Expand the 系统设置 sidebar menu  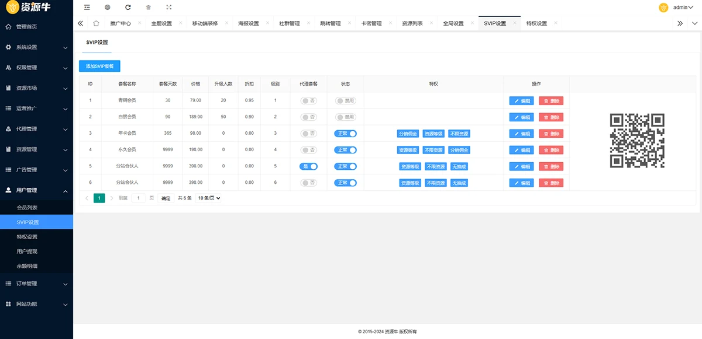click(x=36, y=47)
